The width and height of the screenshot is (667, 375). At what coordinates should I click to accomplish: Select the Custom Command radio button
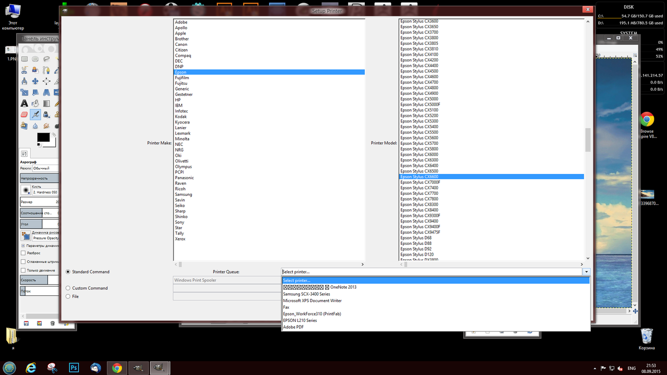(x=68, y=288)
